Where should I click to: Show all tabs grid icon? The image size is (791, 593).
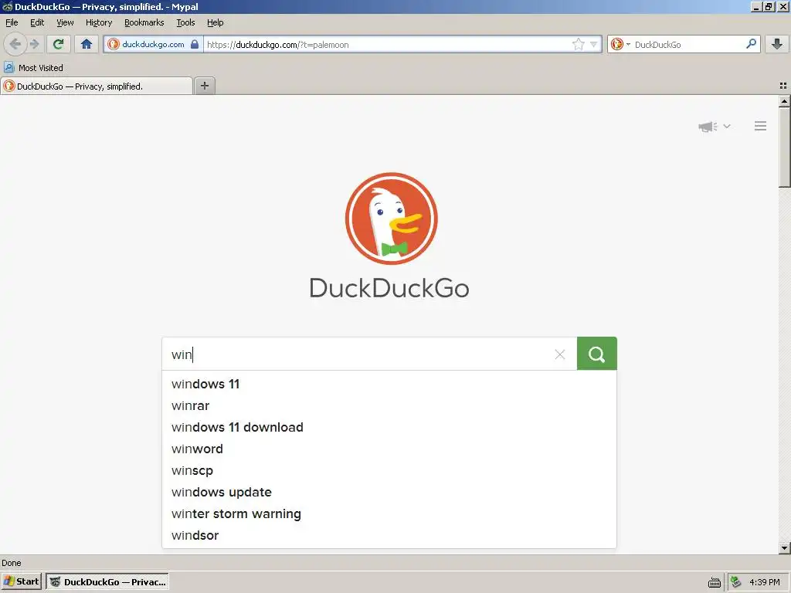pyautogui.click(x=783, y=86)
